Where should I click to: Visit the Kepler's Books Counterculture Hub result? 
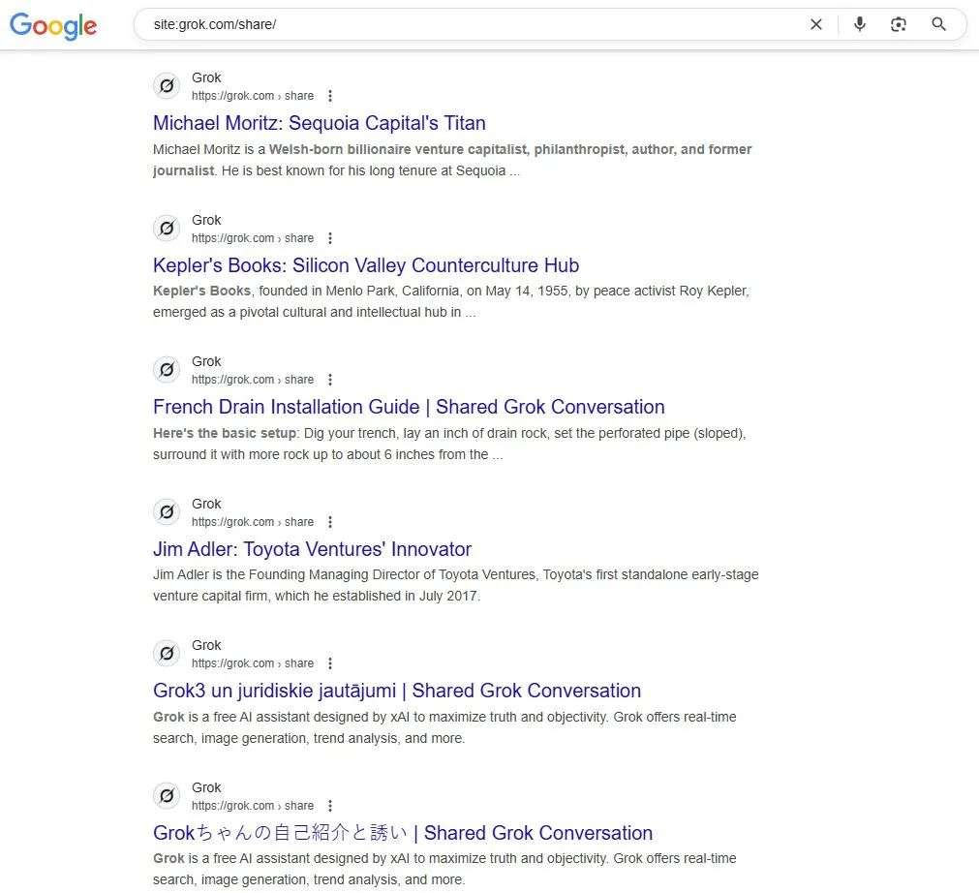tap(365, 264)
